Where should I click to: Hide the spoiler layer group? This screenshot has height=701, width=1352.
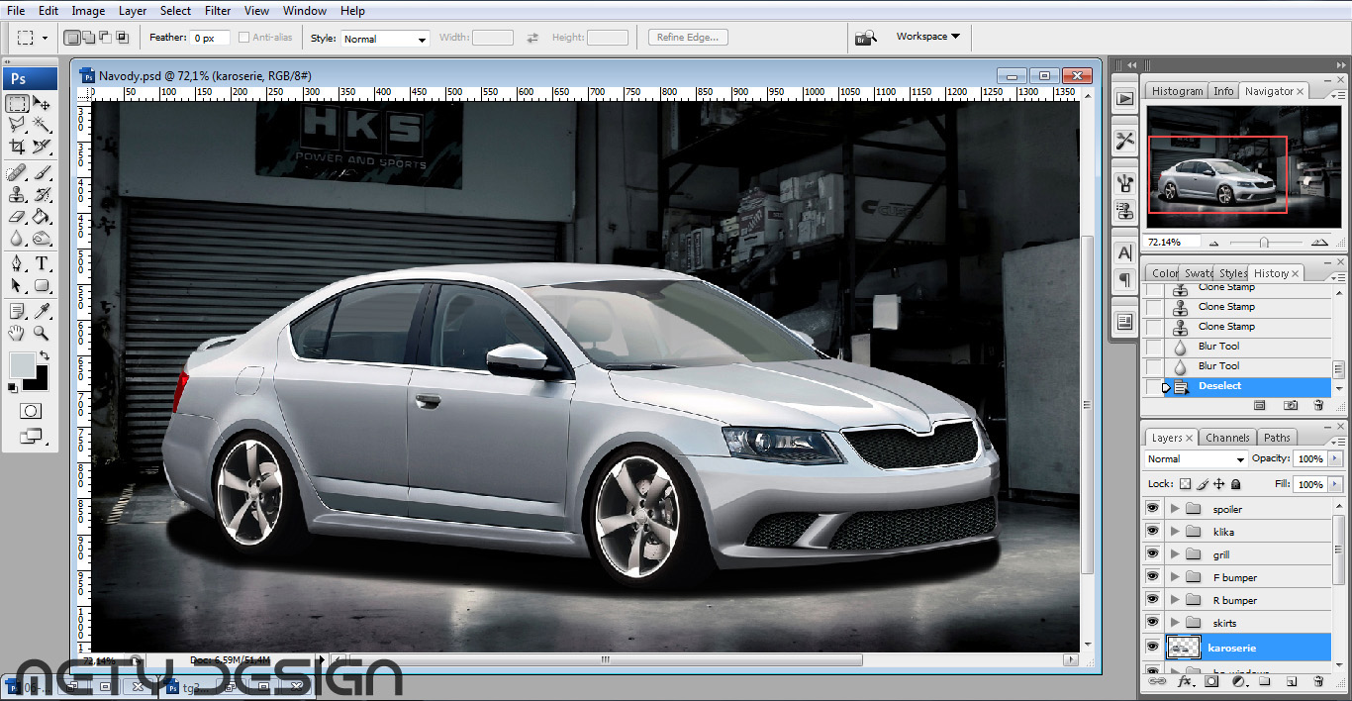point(1152,509)
